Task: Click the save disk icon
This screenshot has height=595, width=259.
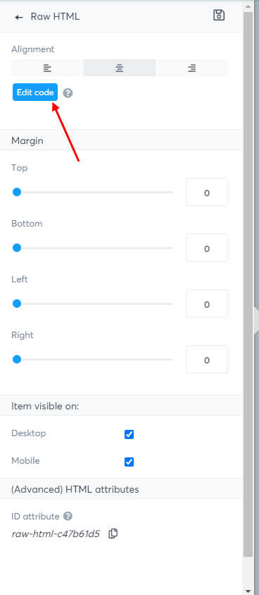Action: pyautogui.click(x=219, y=16)
